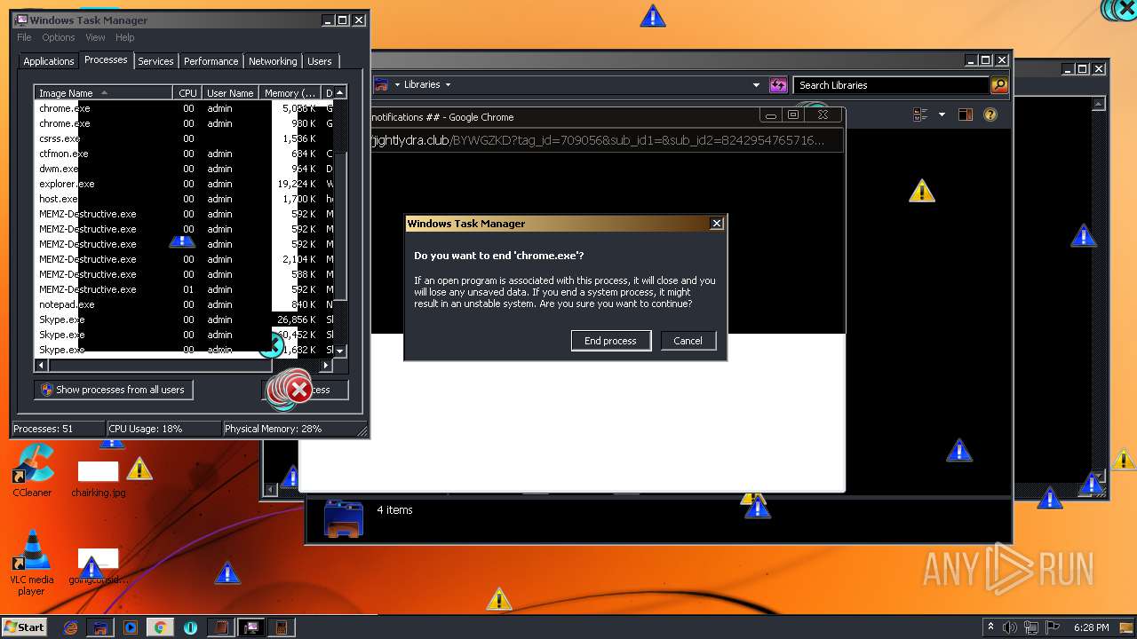Select the chairking.jpg desktop file
The image size is (1137, 639).
[x=98, y=479]
